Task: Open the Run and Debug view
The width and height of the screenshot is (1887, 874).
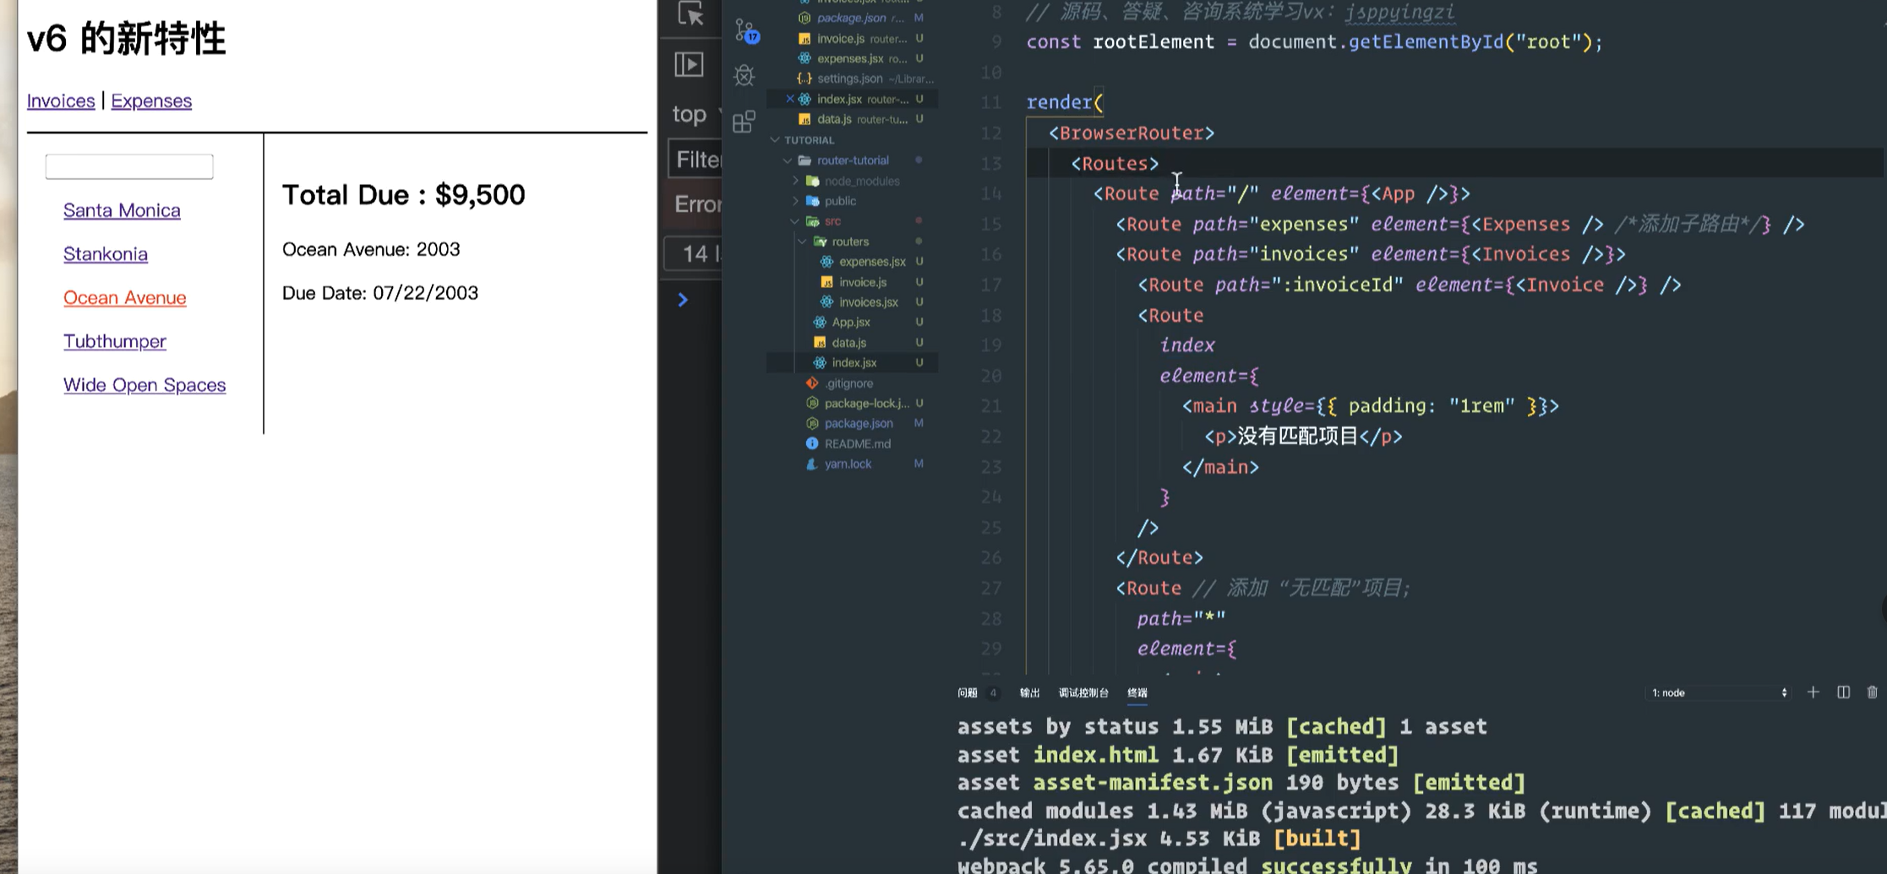Action: coord(744,76)
